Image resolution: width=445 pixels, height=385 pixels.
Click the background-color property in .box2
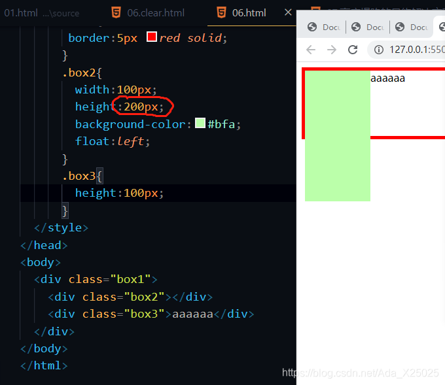point(130,124)
